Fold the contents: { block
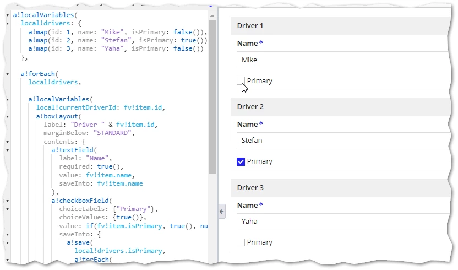The image size is (458, 270). pos(8,142)
